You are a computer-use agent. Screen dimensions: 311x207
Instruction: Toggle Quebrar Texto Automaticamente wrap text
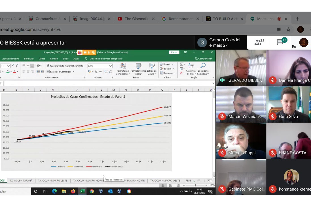pos(65,66)
